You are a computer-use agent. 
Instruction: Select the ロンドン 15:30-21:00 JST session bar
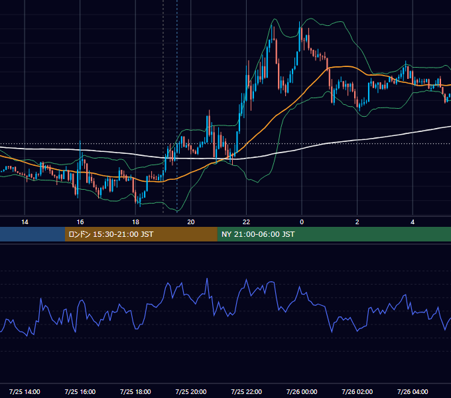(x=141, y=234)
